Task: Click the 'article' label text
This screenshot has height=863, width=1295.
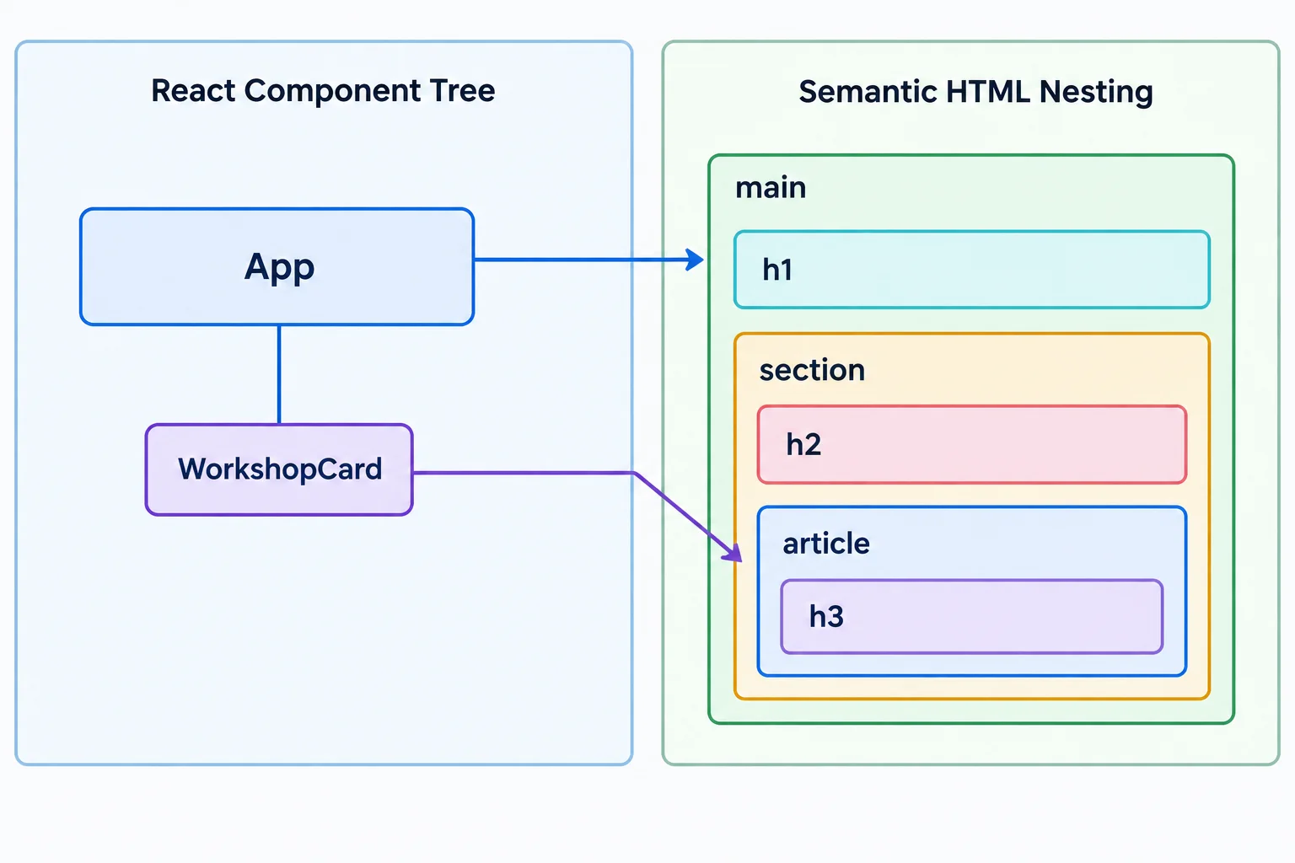Action: [x=826, y=544]
